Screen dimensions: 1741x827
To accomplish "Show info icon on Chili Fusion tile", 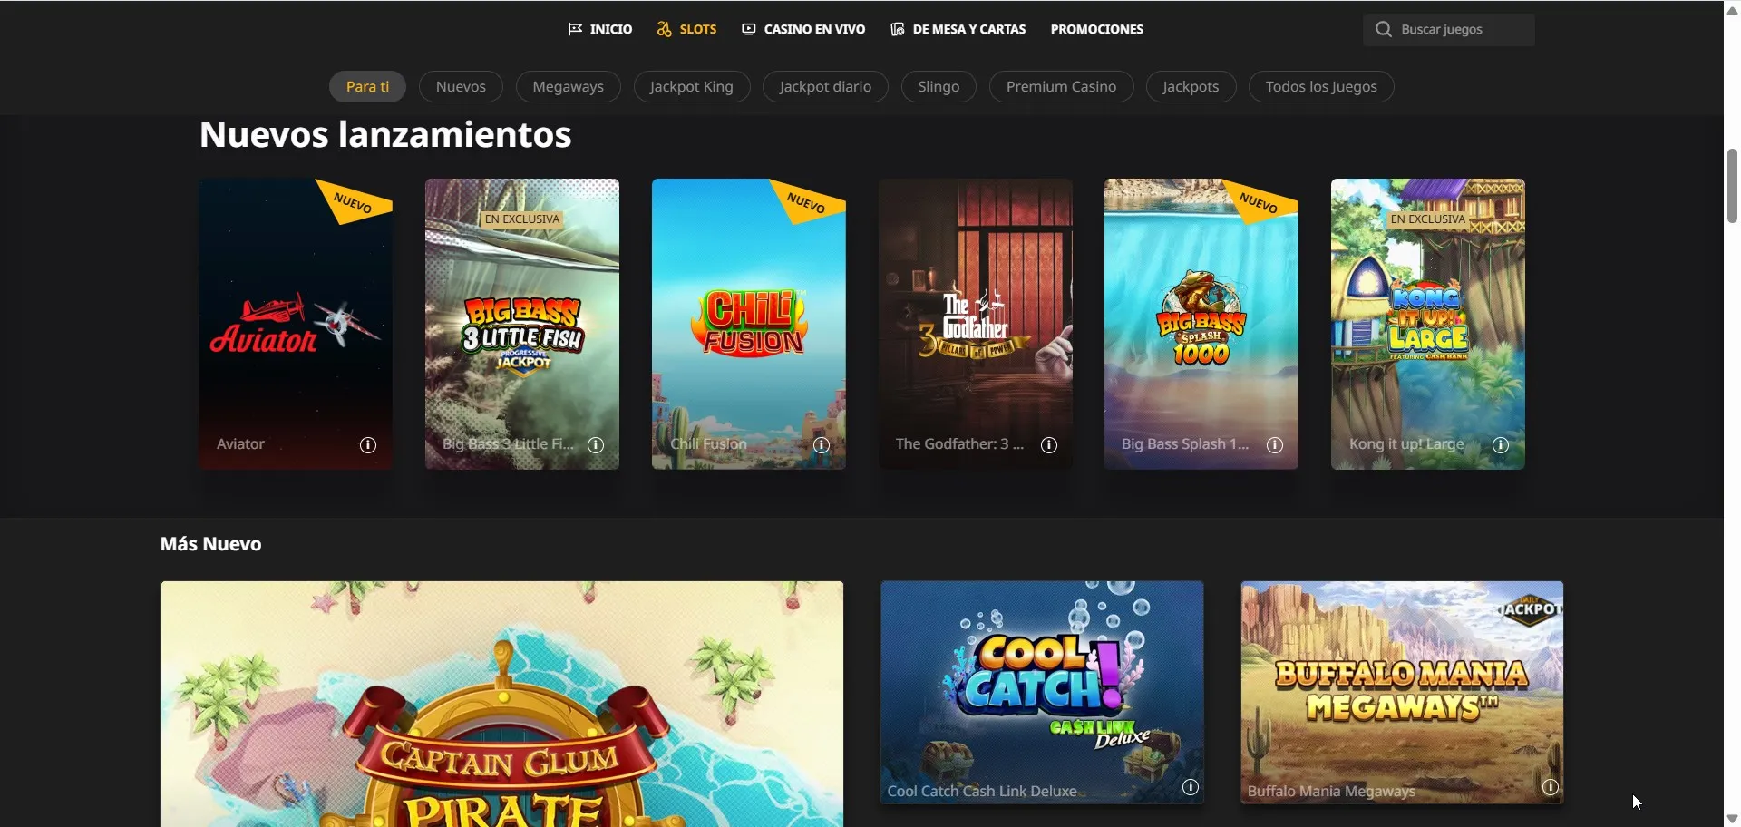I will (822, 445).
